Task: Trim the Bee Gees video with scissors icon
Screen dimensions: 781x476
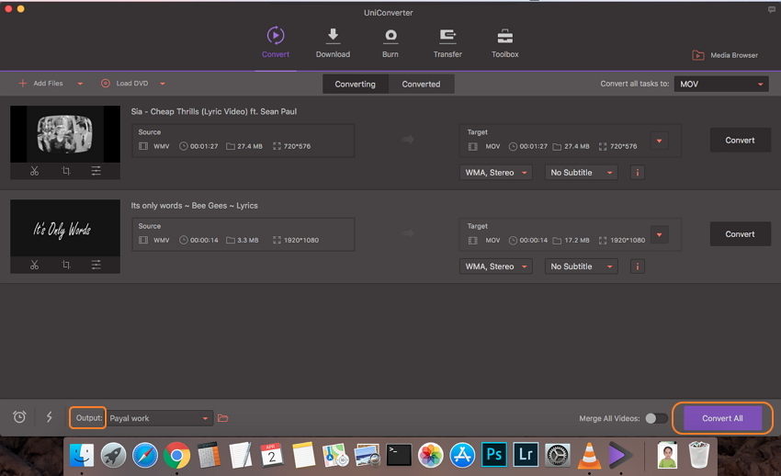Action: click(34, 265)
